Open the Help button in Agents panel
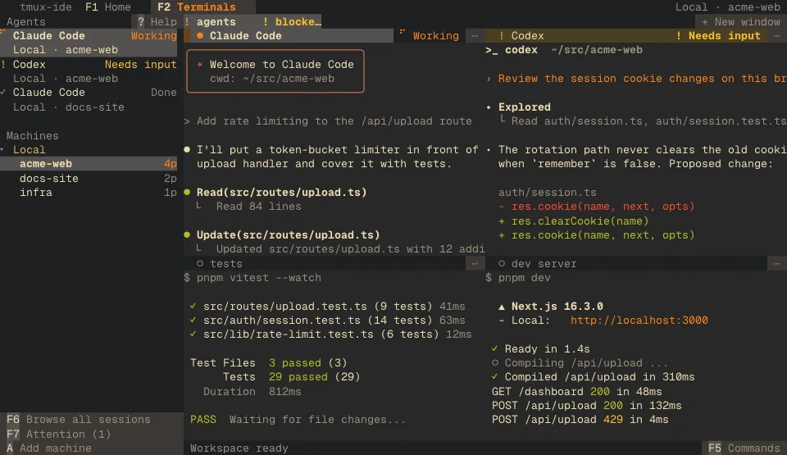This screenshot has height=455, width=787. [x=157, y=21]
